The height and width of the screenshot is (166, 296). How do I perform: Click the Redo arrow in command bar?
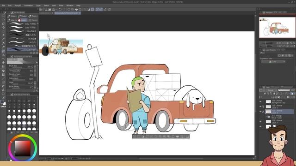64,9
